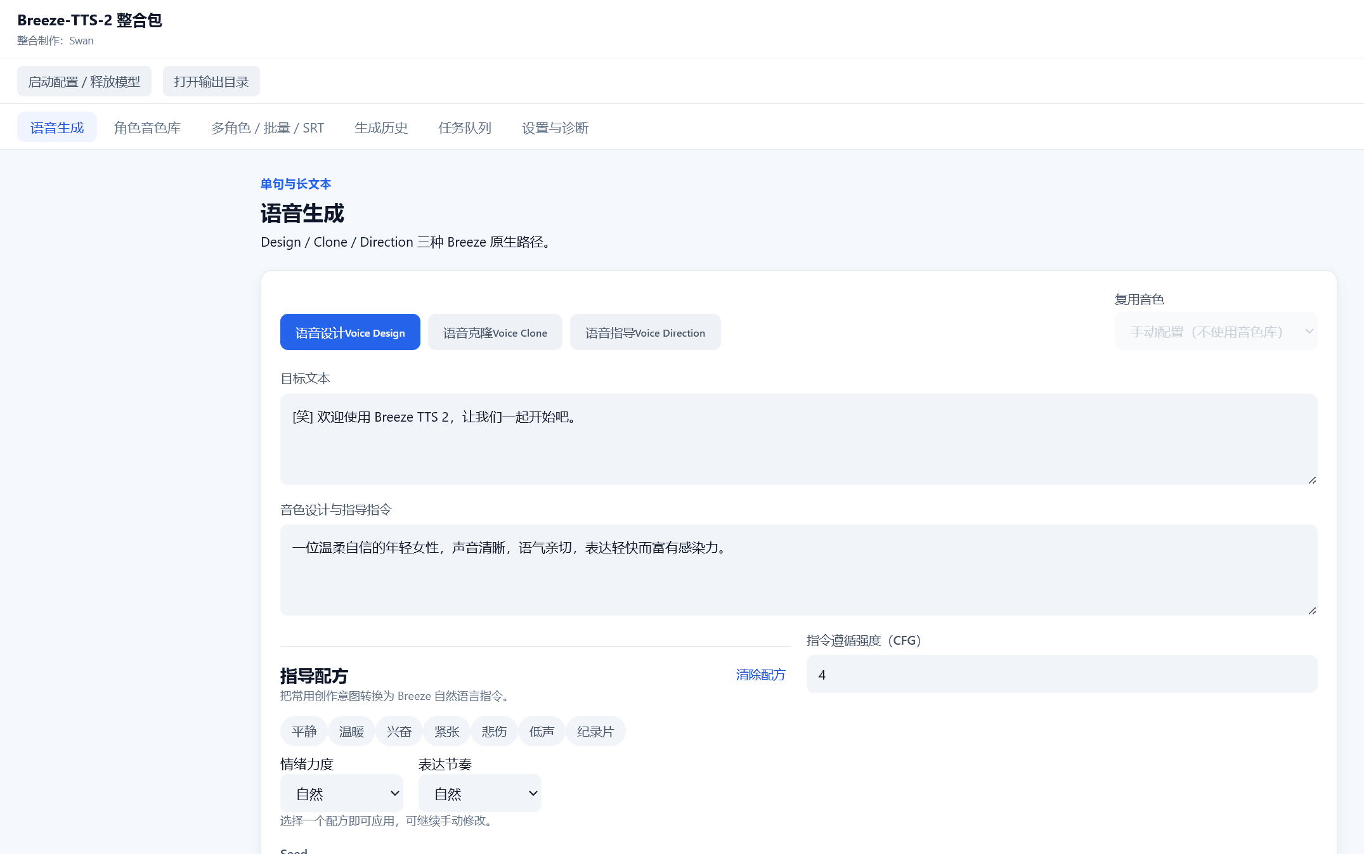Image resolution: width=1364 pixels, height=854 pixels.
Task: Apply the 温暖 recipe chip
Action: tap(351, 732)
